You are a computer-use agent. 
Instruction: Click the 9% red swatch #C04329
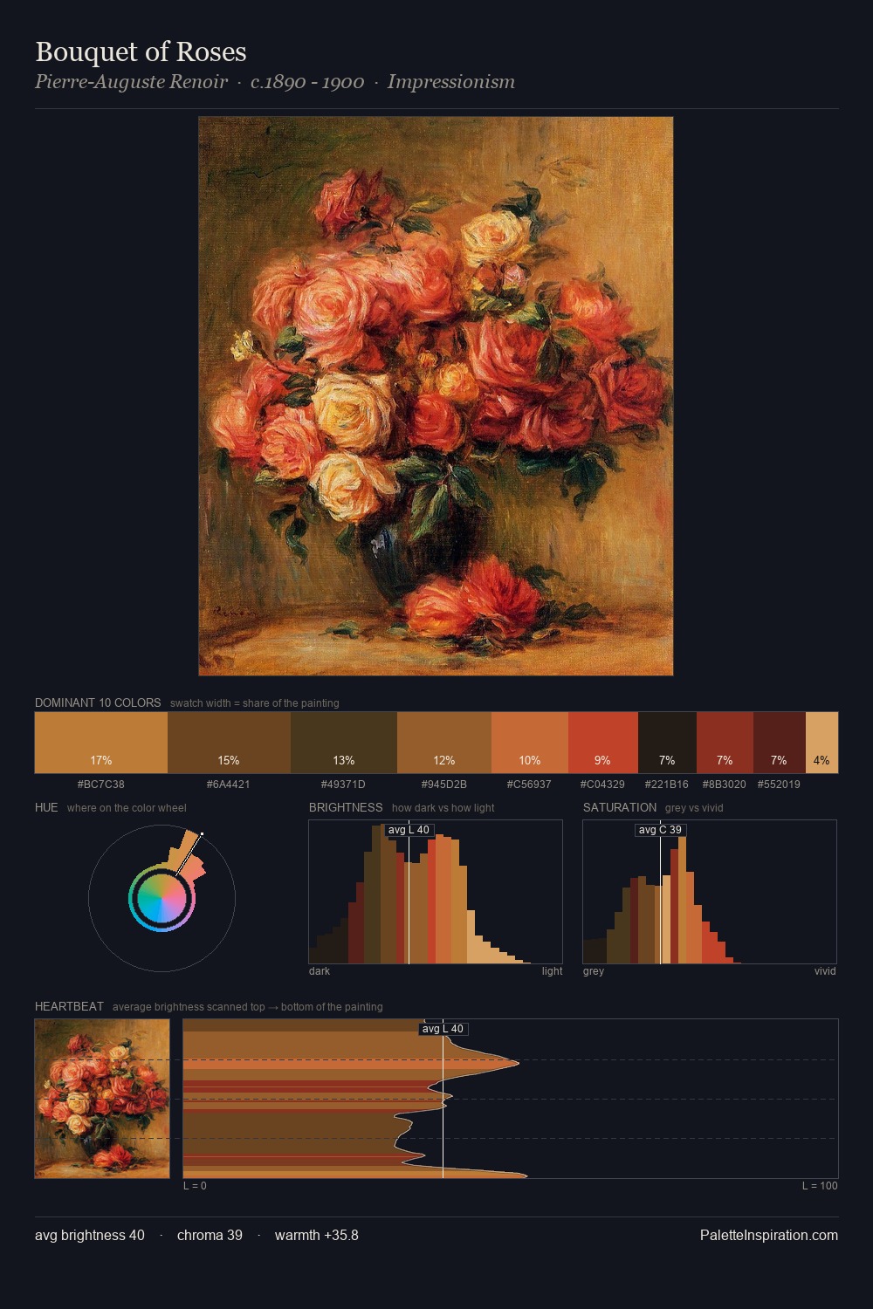(603, 743)
